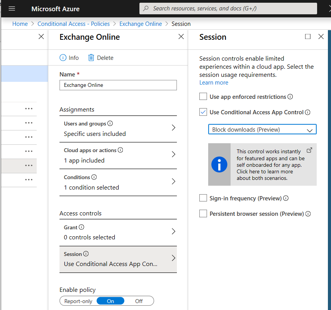Show info for Sign-in frequency (Preview)
Viewport: 331px width, 310px height.
[286, 198]
